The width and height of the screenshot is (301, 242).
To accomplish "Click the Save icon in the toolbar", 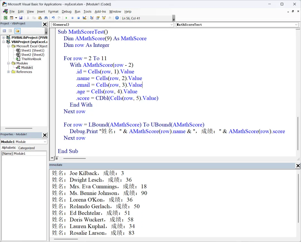I will pos(21,18).
